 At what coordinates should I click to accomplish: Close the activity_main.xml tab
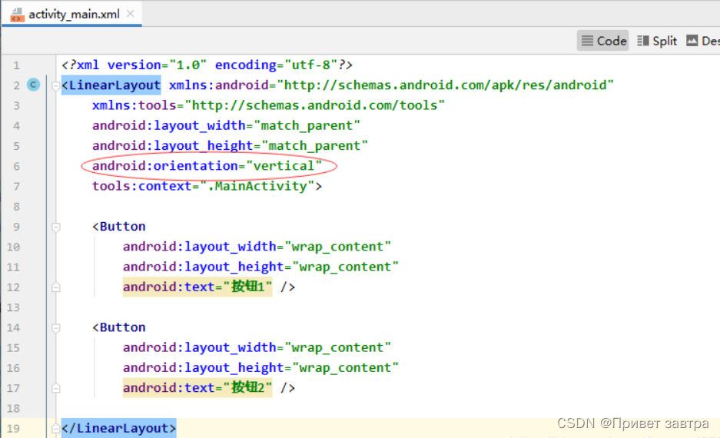click(131, 14)
